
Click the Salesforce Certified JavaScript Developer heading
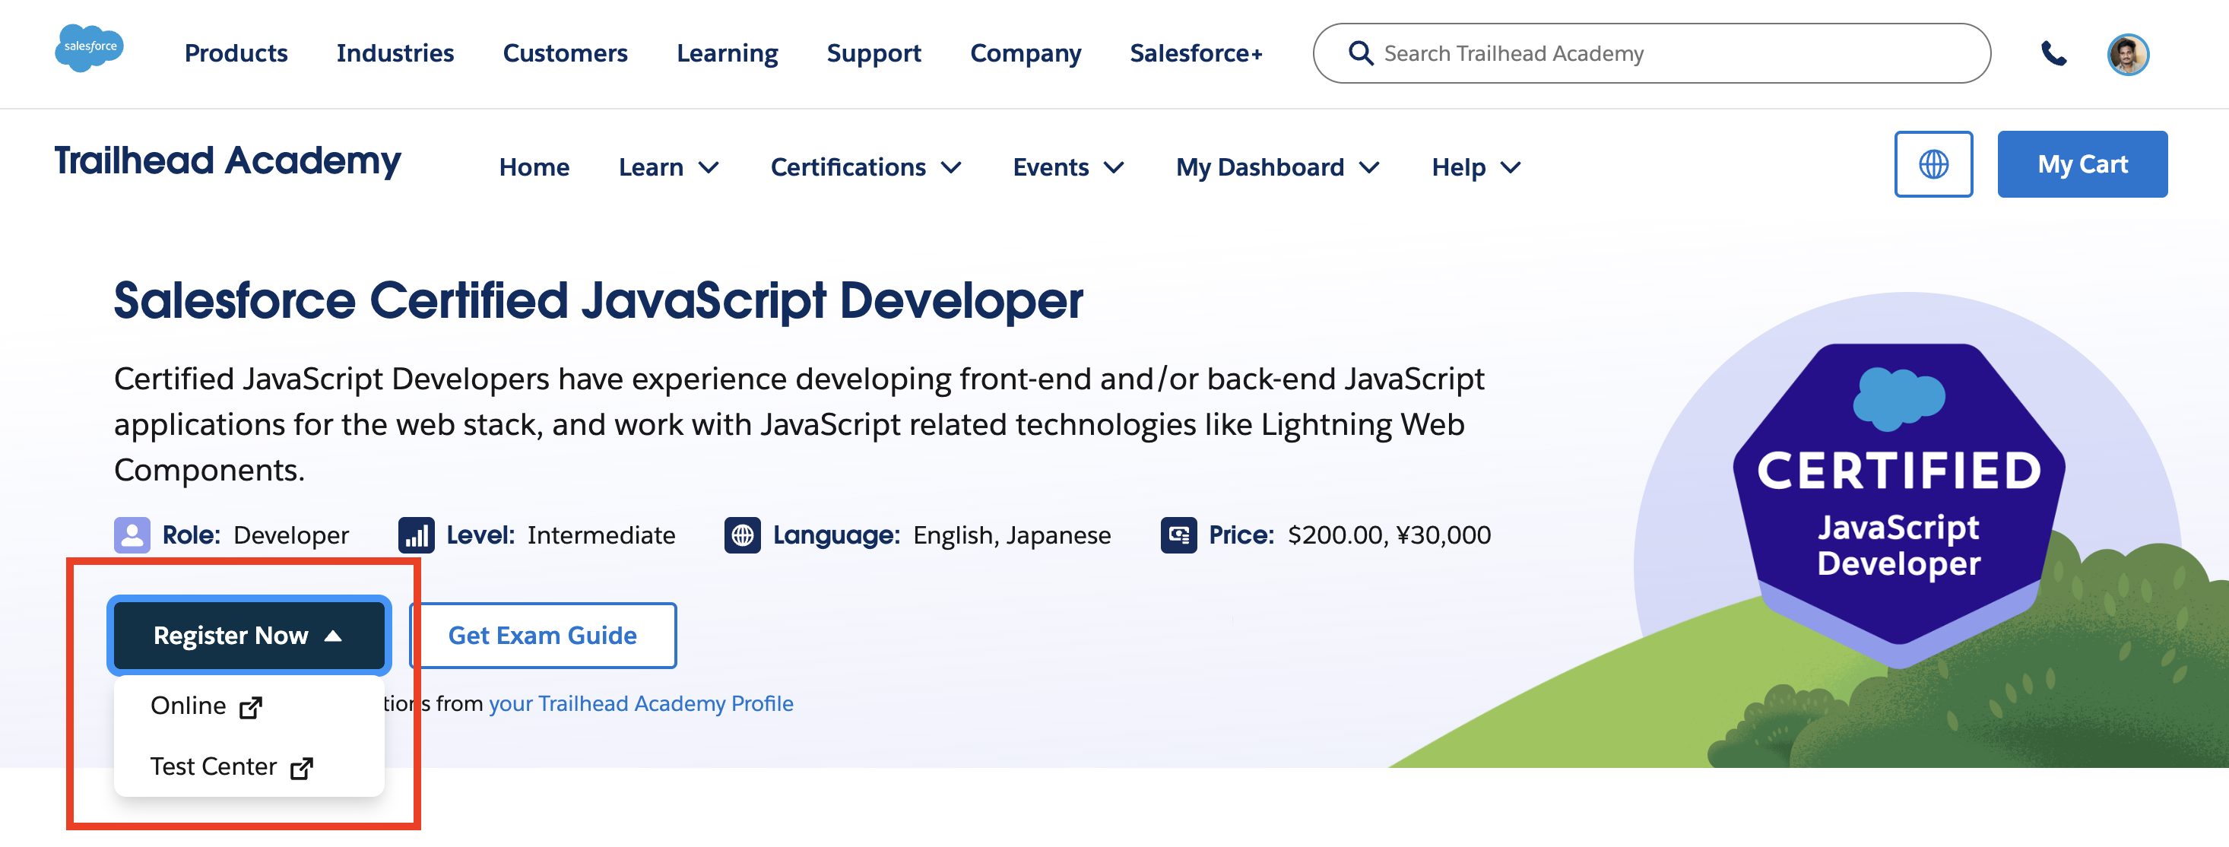[598, 301]
